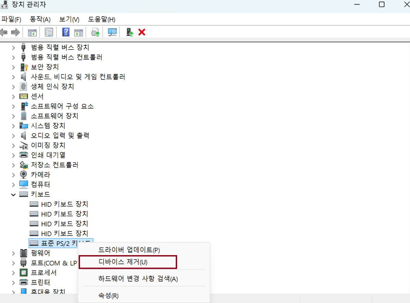Click the Update driver toolbar icon
This screenshot has width=410, height=303.
(x=95, y=32)
